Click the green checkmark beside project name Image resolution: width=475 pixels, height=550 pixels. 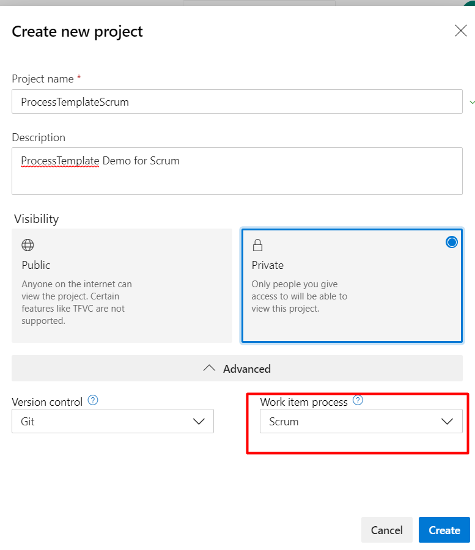point(472,102)
